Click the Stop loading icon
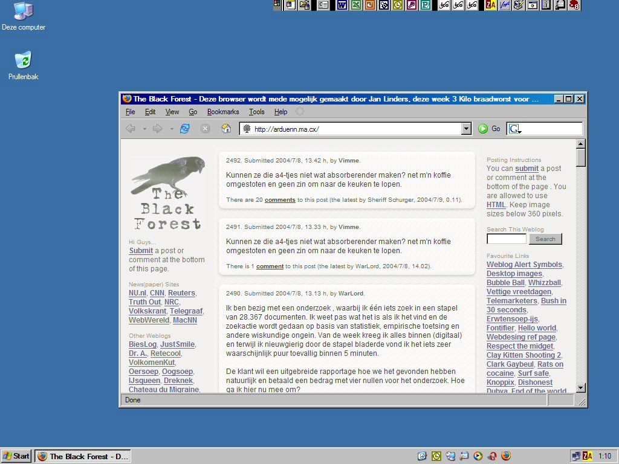 click(x=206, y=129)
